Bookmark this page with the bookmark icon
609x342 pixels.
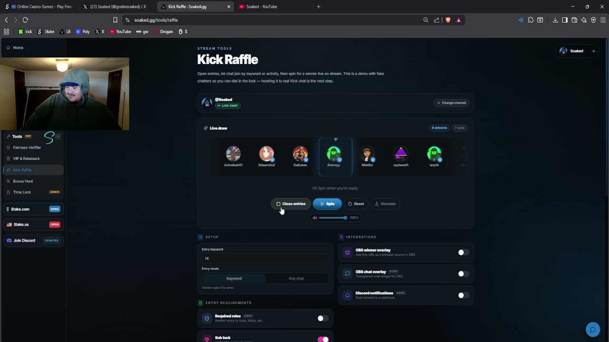[115, 20]
